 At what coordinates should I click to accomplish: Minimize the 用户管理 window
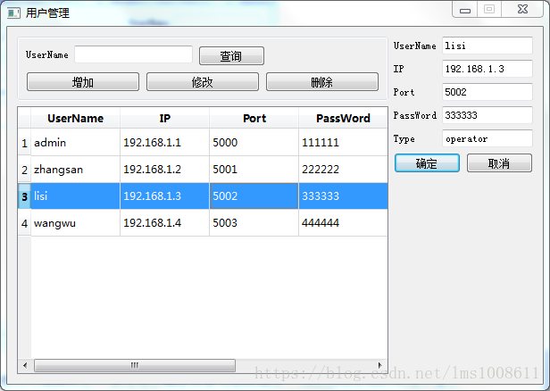[465, 10]
